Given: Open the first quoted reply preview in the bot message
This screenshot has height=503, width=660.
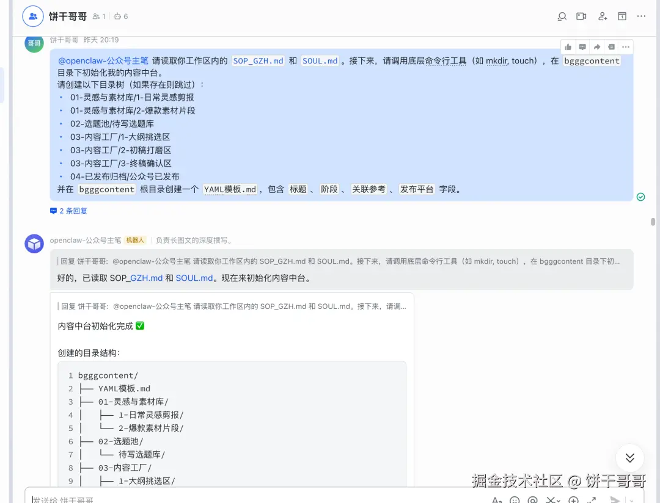Looking at the screenshot, I should point(339,261).
